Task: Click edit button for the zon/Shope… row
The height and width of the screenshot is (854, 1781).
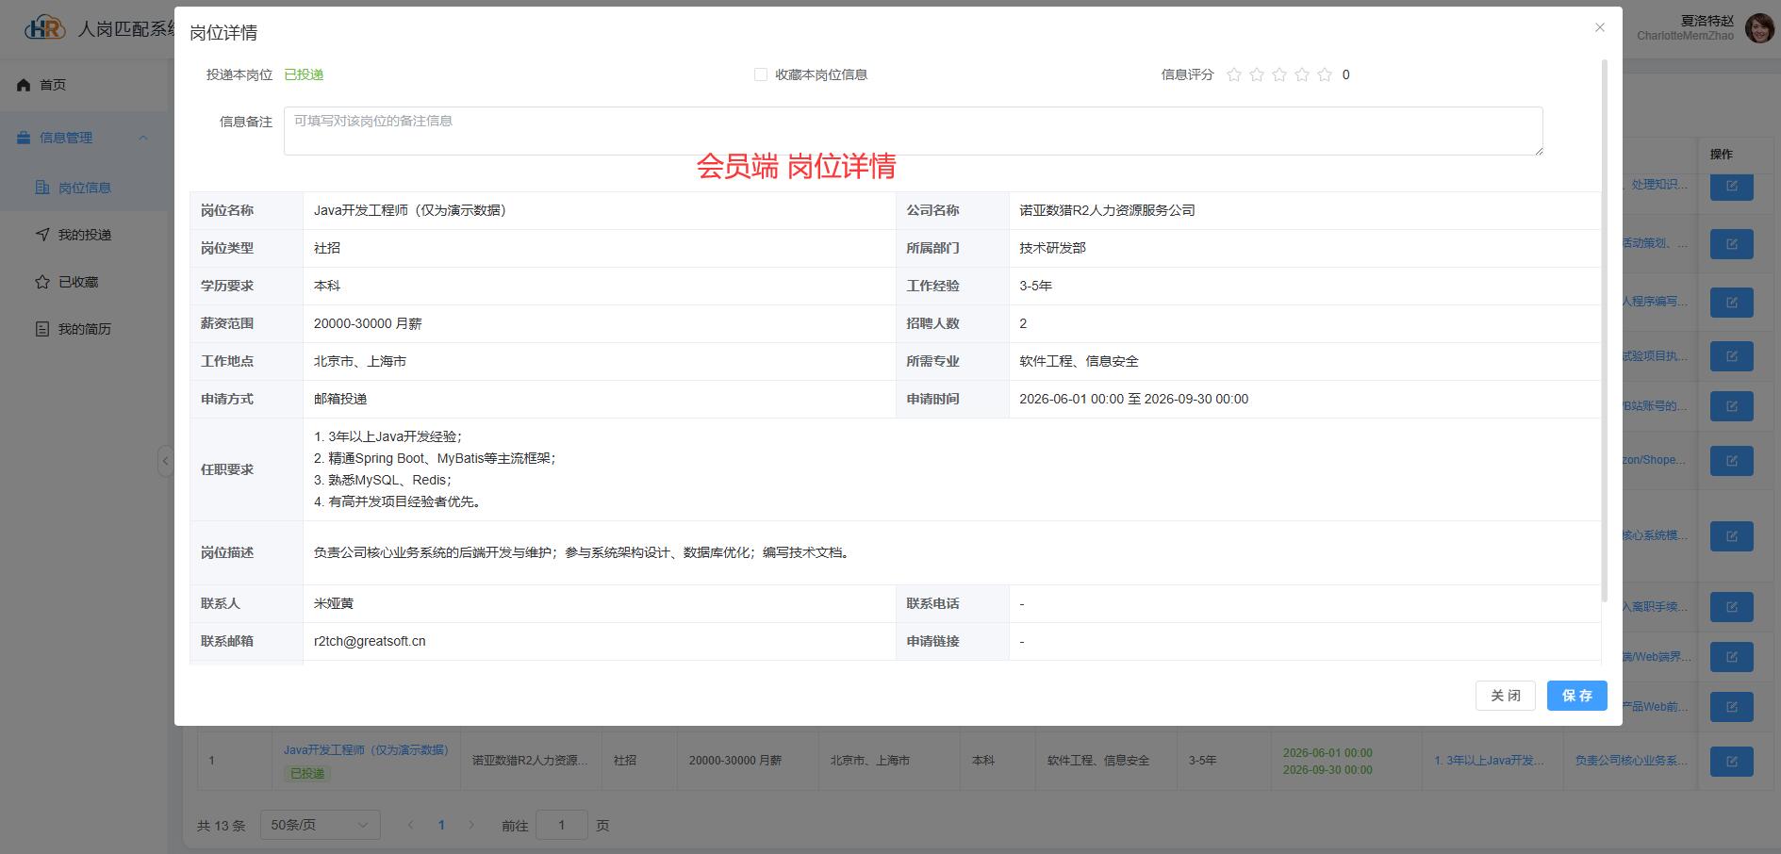Action: pyautogui.click(x=1731, y=461)
